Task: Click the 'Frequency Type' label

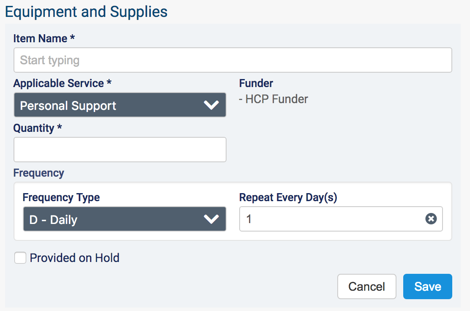Action: pos(61,197)
